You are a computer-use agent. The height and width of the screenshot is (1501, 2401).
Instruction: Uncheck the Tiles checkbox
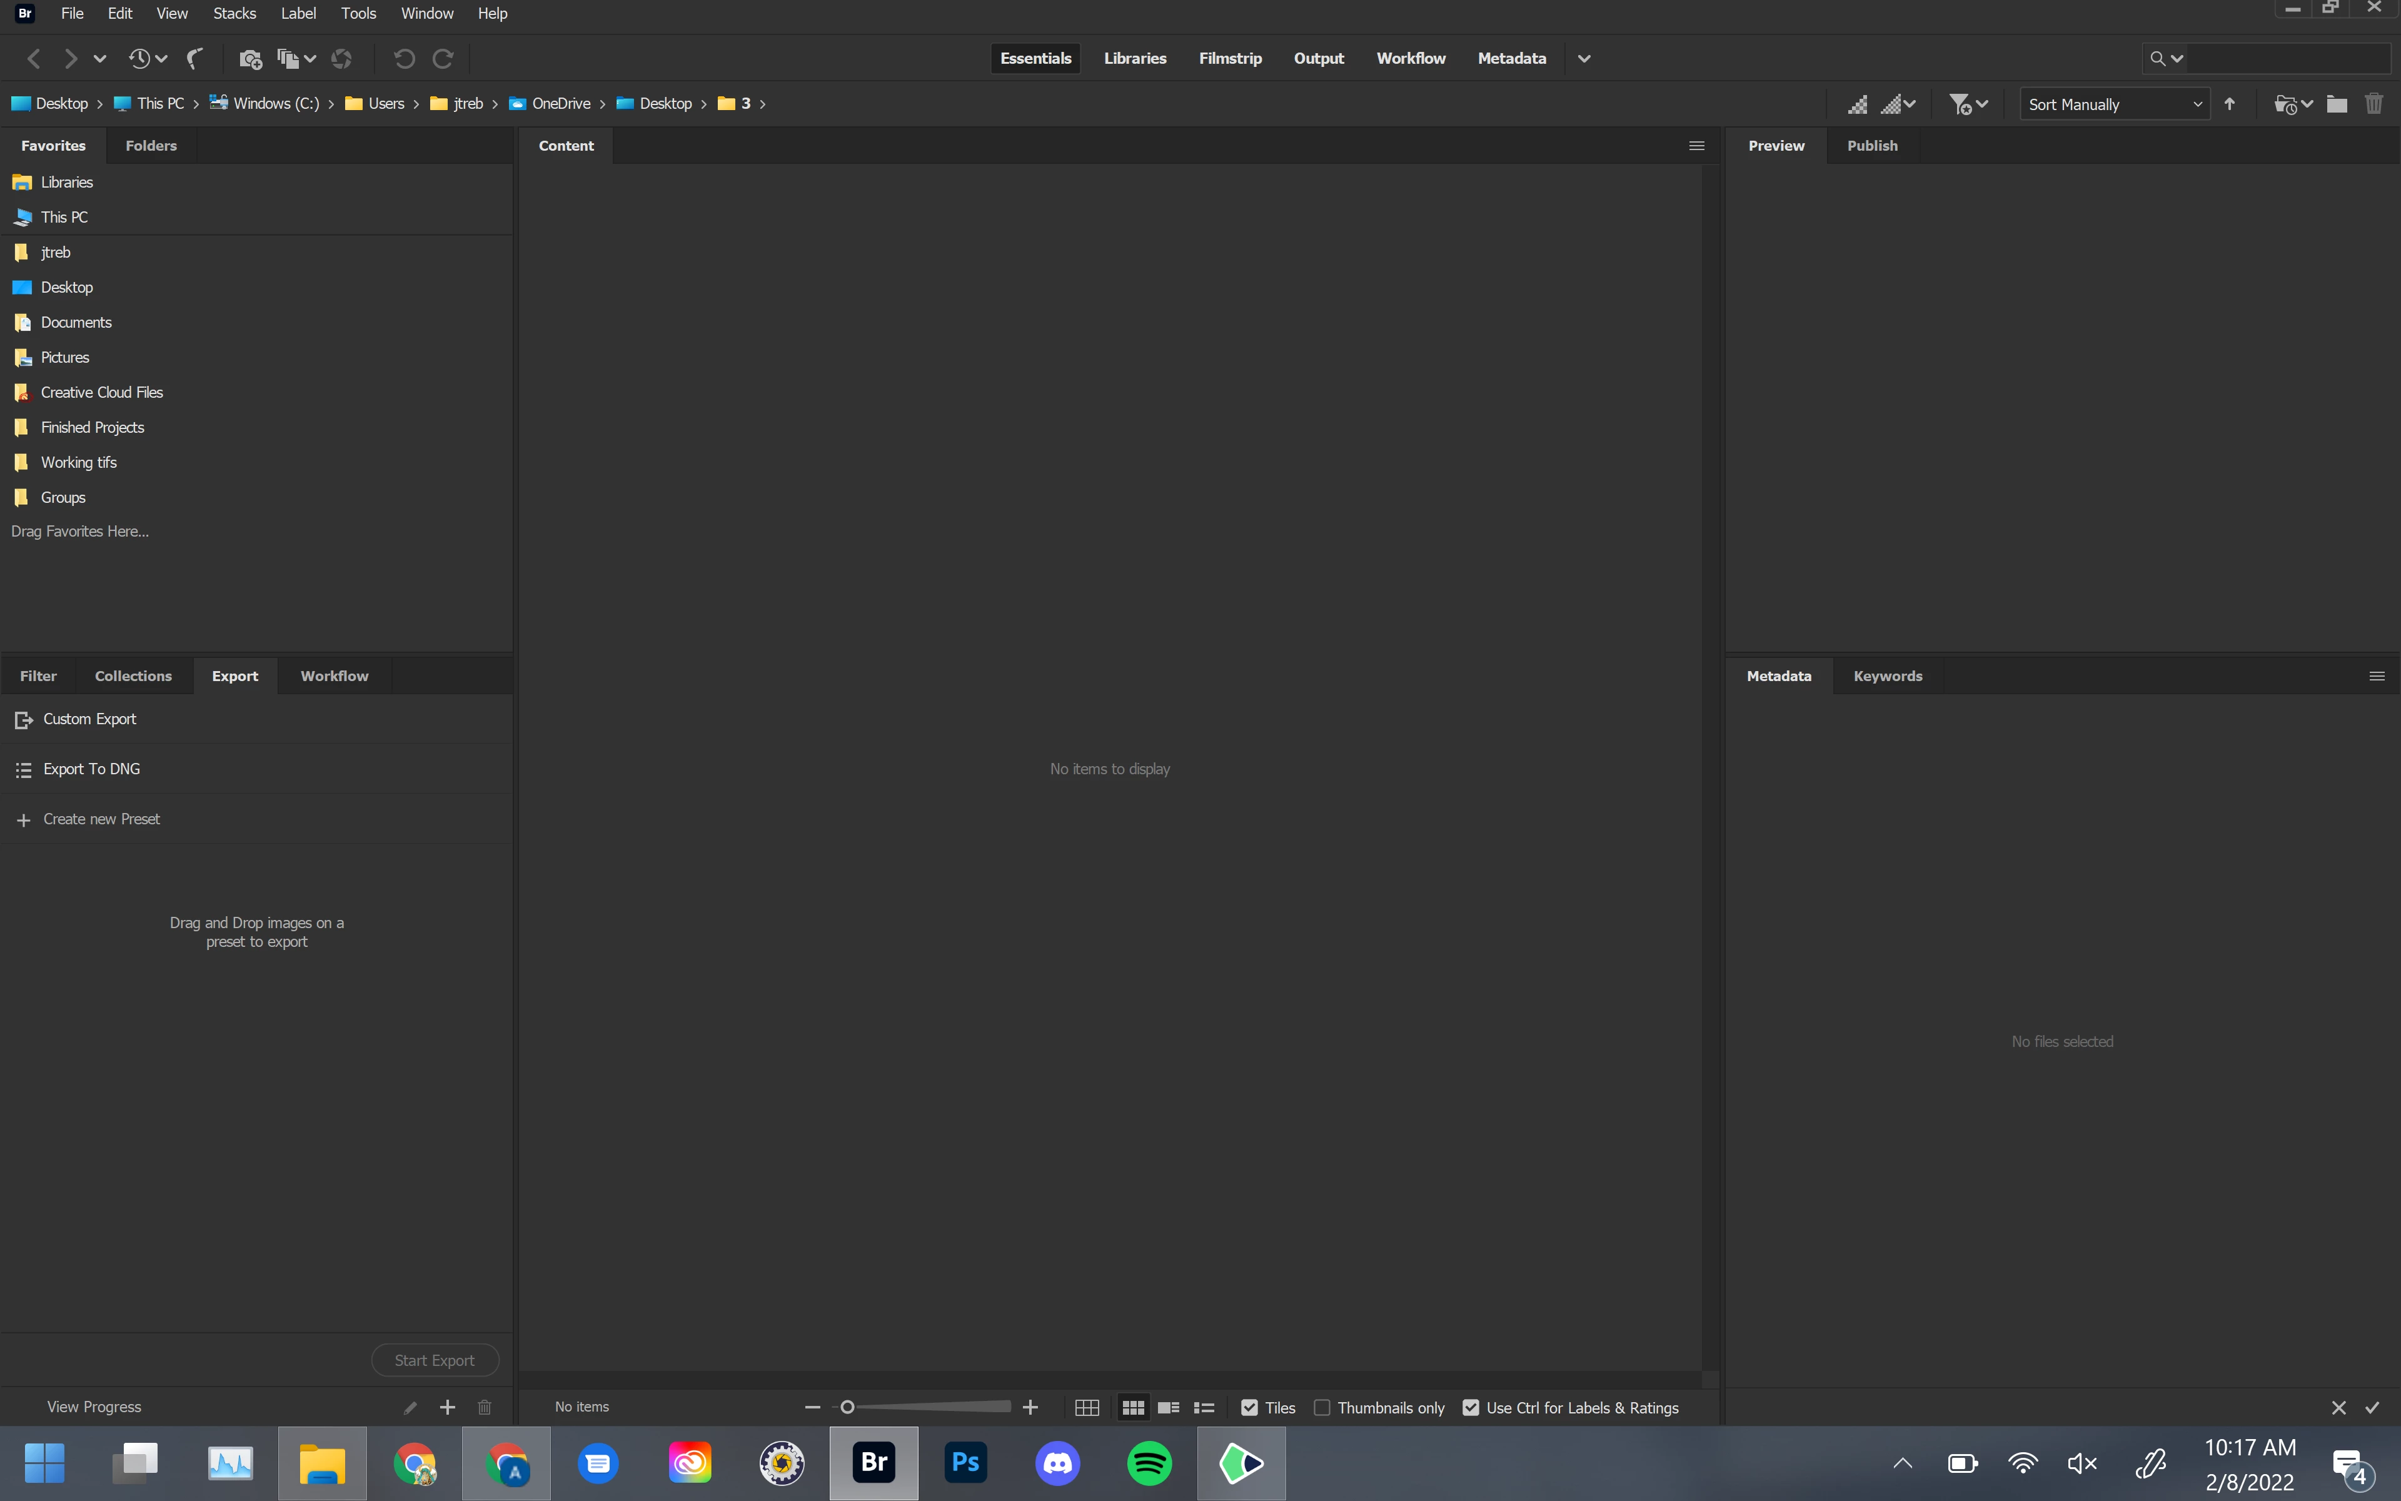coord(1249,1408)
